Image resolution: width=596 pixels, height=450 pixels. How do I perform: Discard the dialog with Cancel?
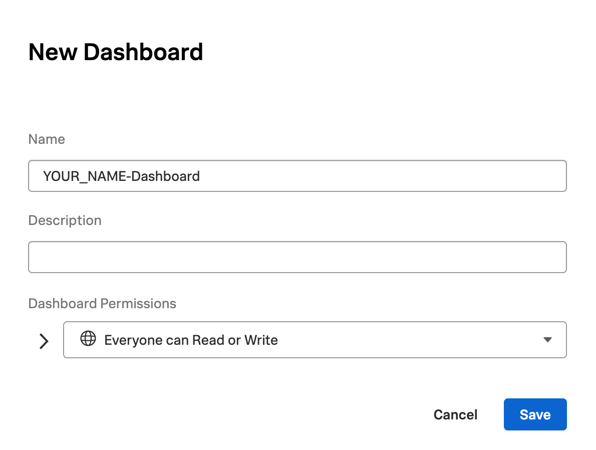pyautogui.click(x=455, y=414)
